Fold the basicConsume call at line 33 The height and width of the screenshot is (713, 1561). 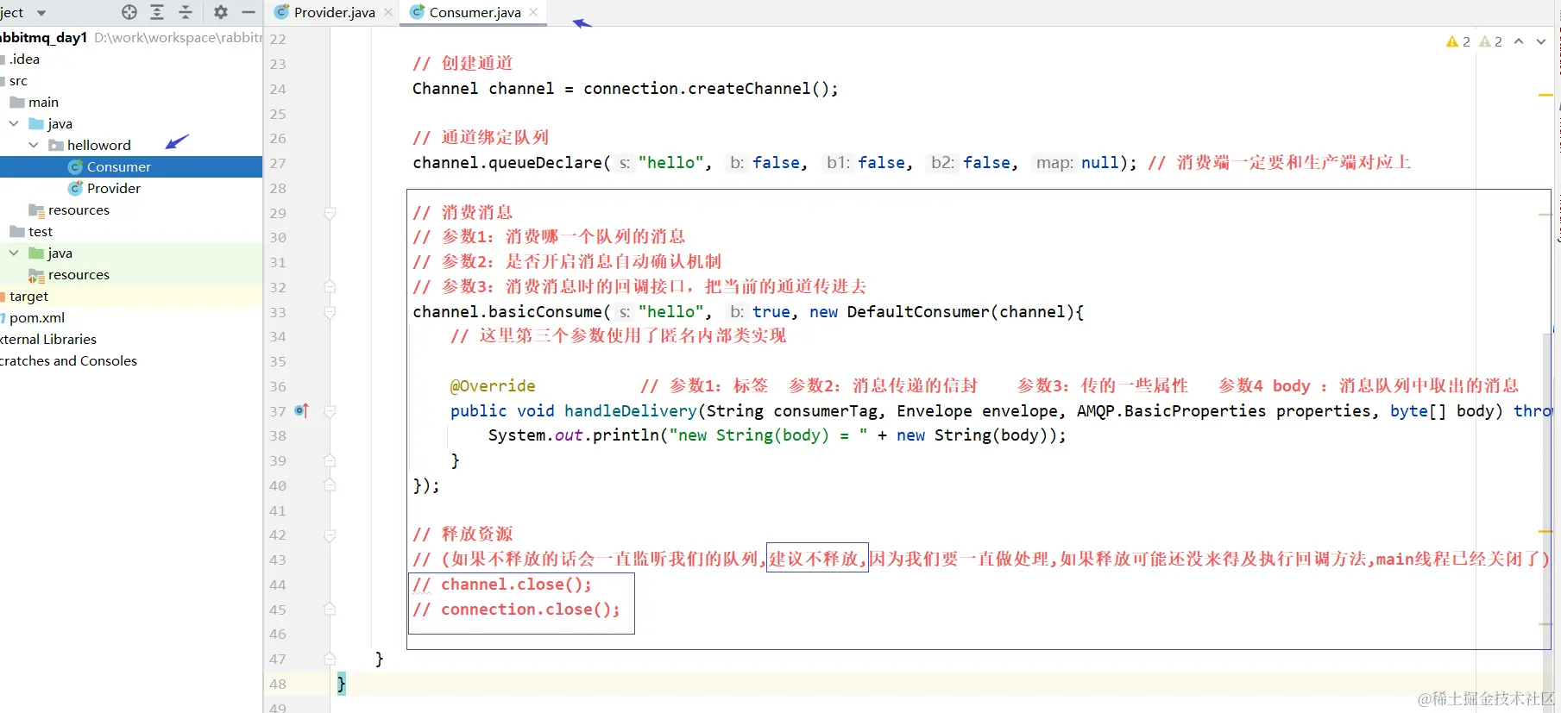330,312
